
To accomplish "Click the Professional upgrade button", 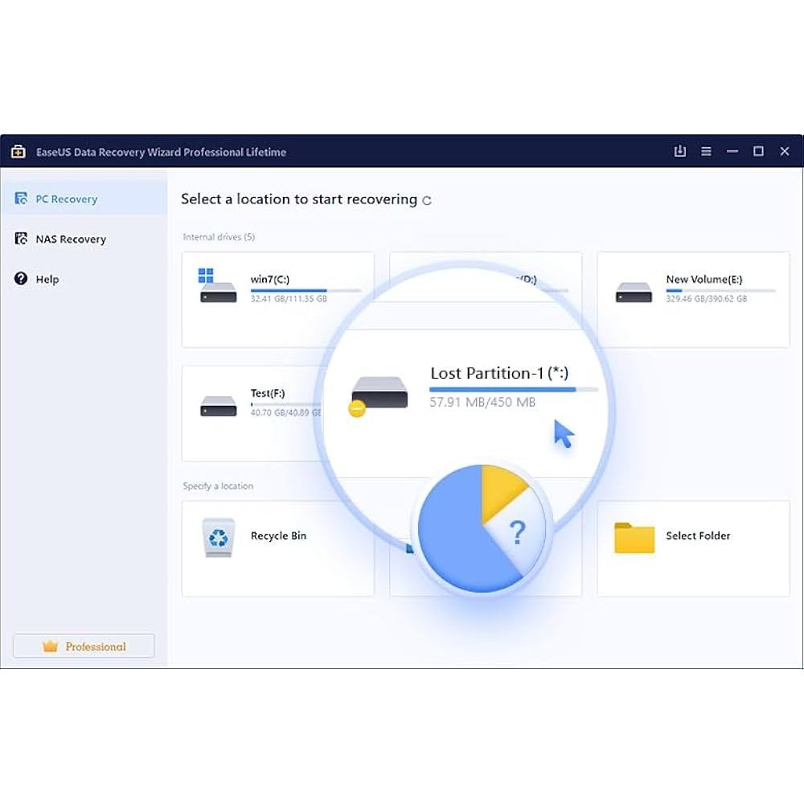I will 84,646.
